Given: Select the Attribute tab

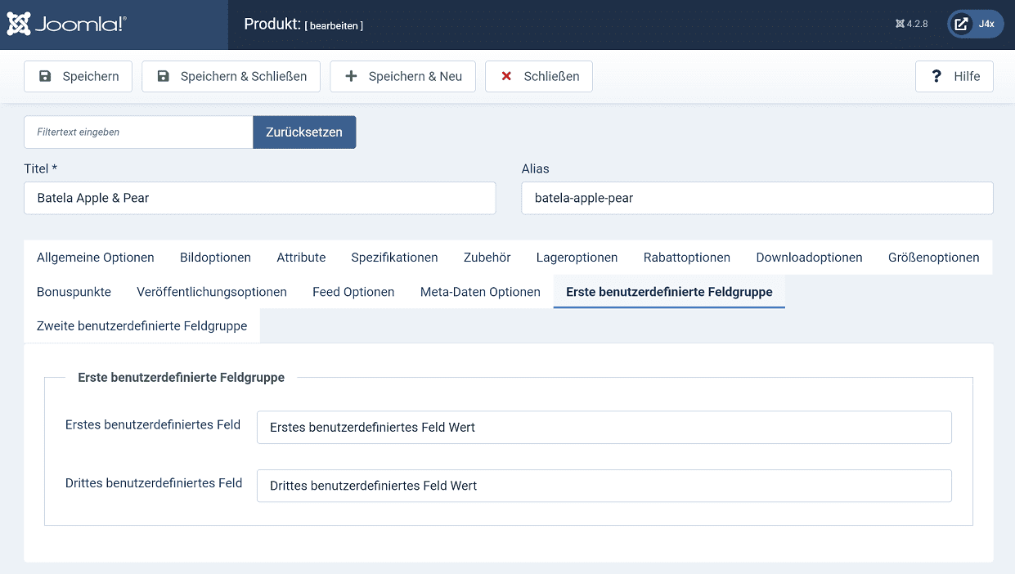Looking at the screenshot, I should click(301, 258).
